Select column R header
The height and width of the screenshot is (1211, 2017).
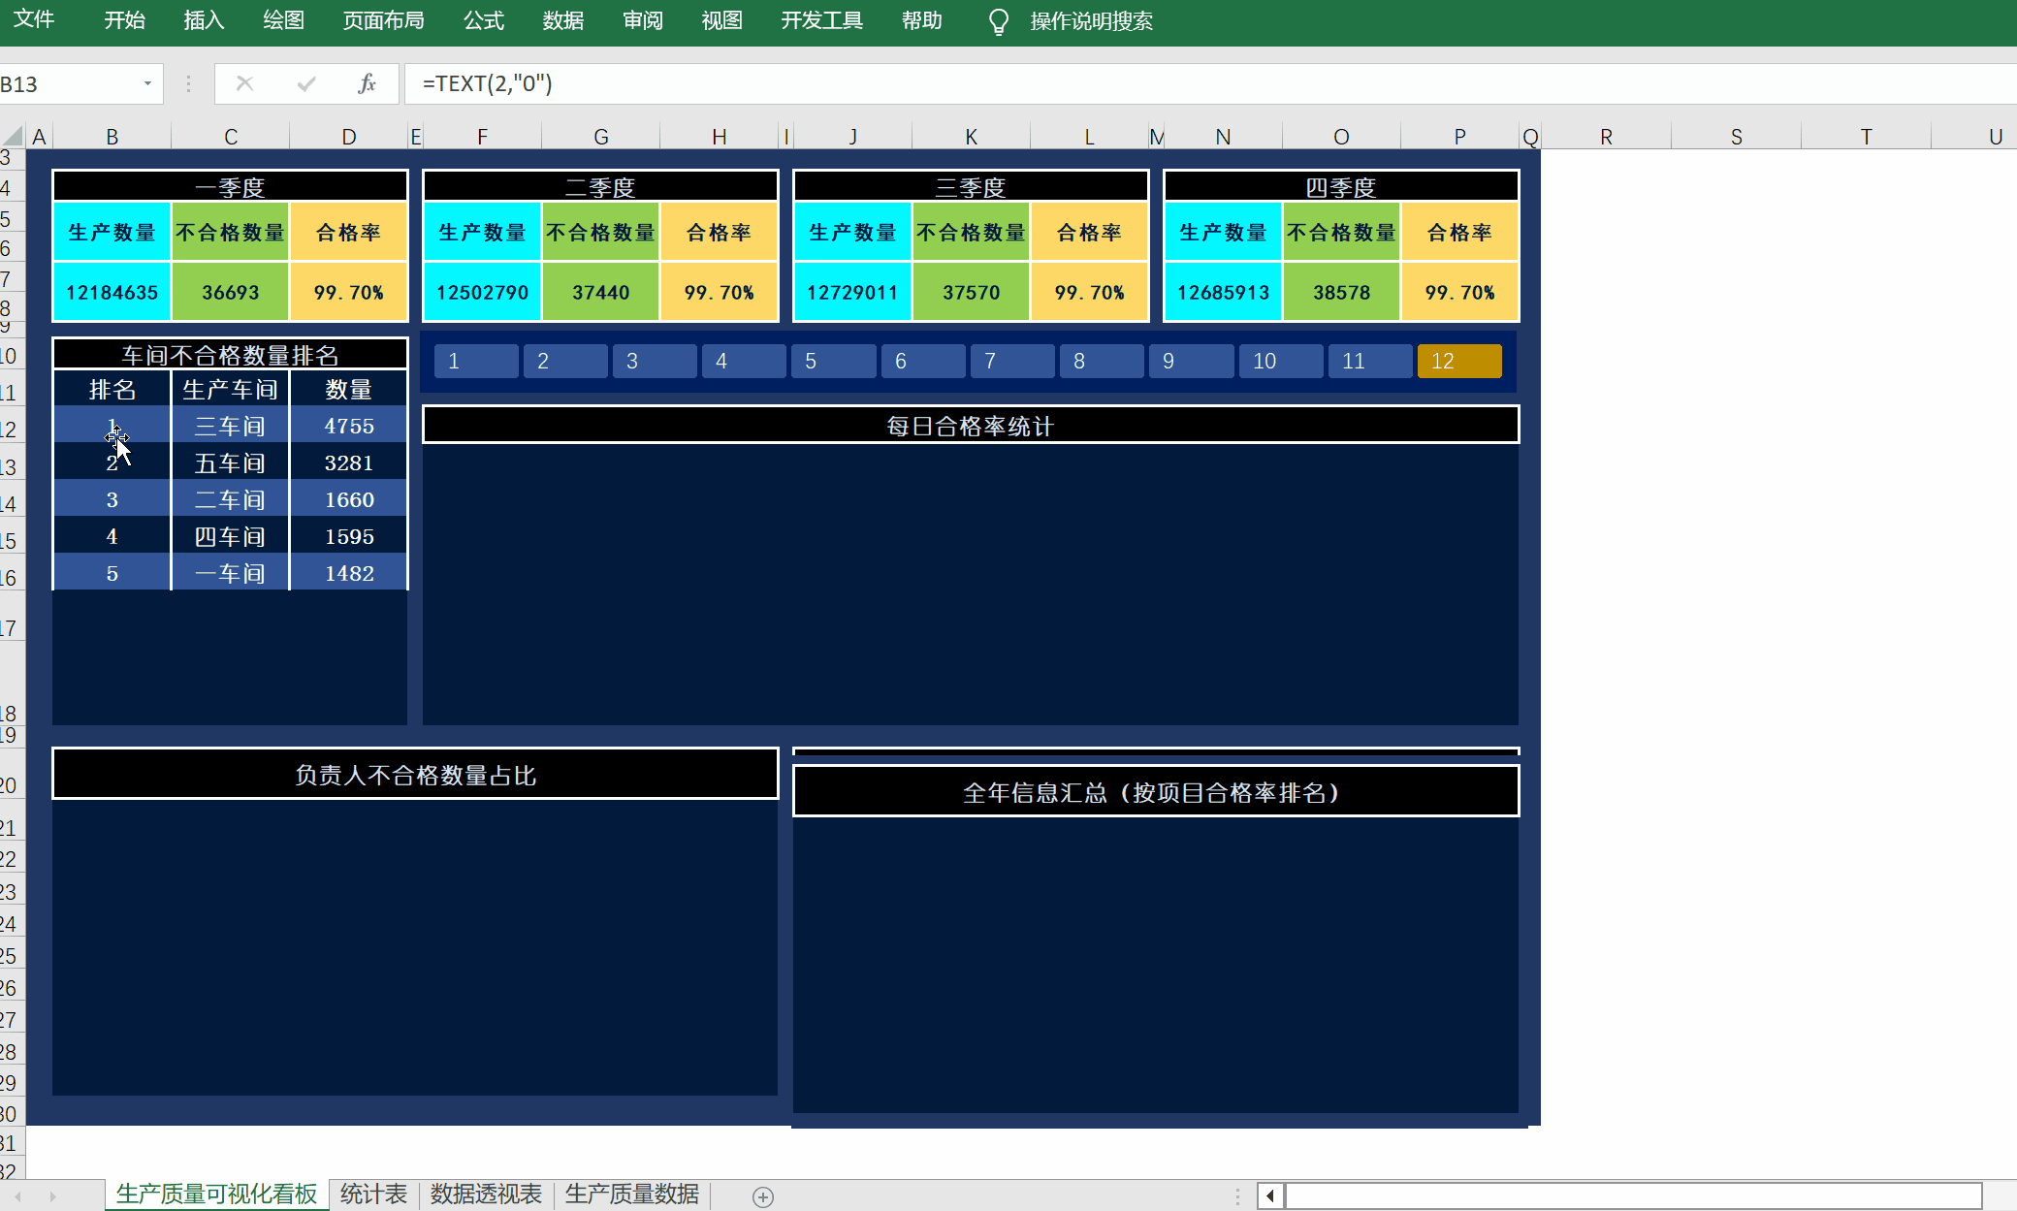pos(1606,137)
